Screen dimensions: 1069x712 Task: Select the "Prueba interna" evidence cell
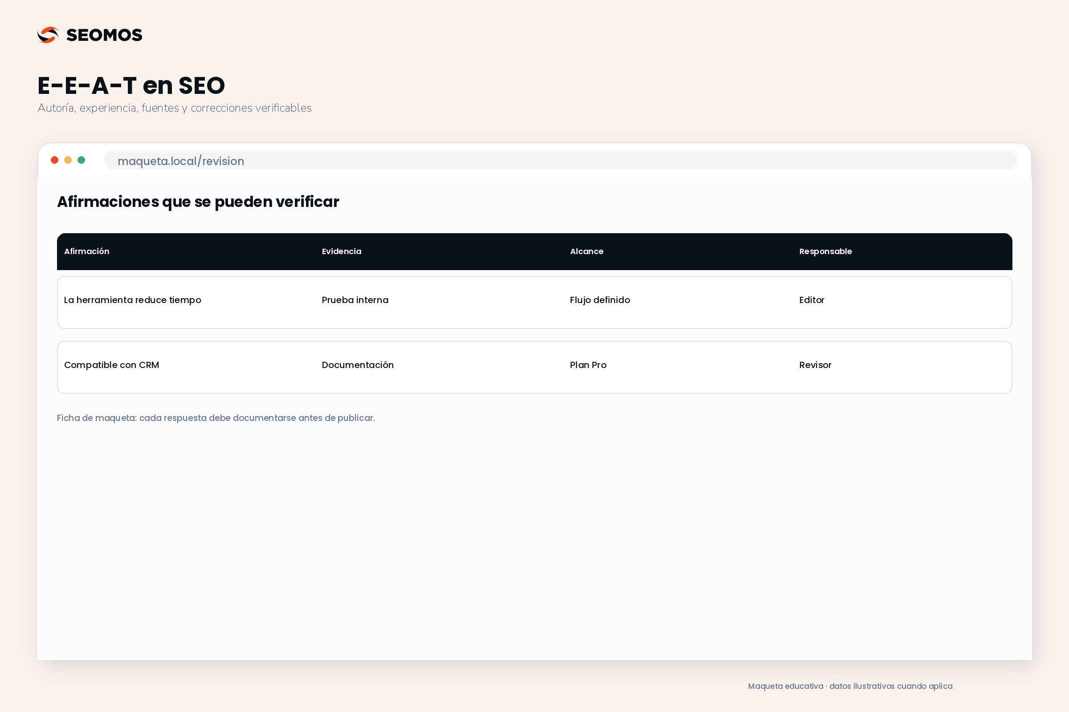[355, 299]
